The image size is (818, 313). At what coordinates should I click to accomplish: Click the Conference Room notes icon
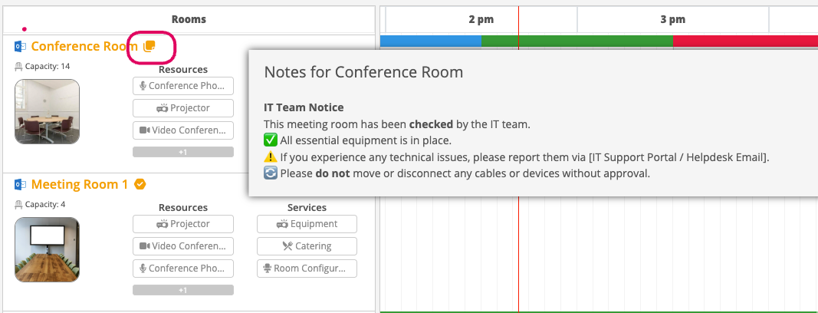click(150, 46)
